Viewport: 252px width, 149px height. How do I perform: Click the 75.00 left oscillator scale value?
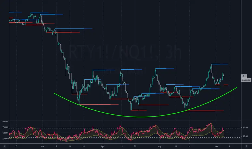[5, 127]
